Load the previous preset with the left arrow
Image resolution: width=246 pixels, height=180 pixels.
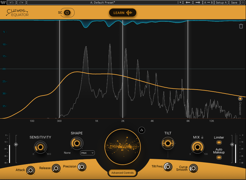coord(188,3)
